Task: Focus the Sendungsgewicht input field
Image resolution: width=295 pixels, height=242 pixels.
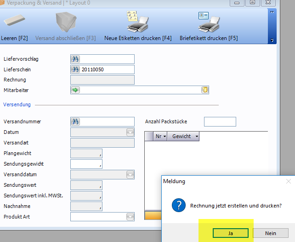Action: 85,164
